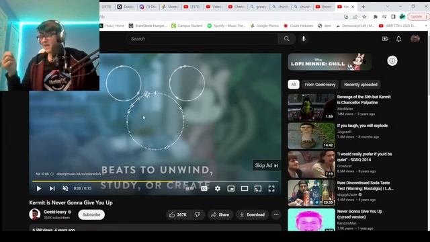Open the Google Photos bookmark
Image resolution: width=430 pixels, height=242 pixels.
[264, 26]
